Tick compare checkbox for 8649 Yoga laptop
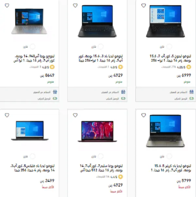 (33, 47)
